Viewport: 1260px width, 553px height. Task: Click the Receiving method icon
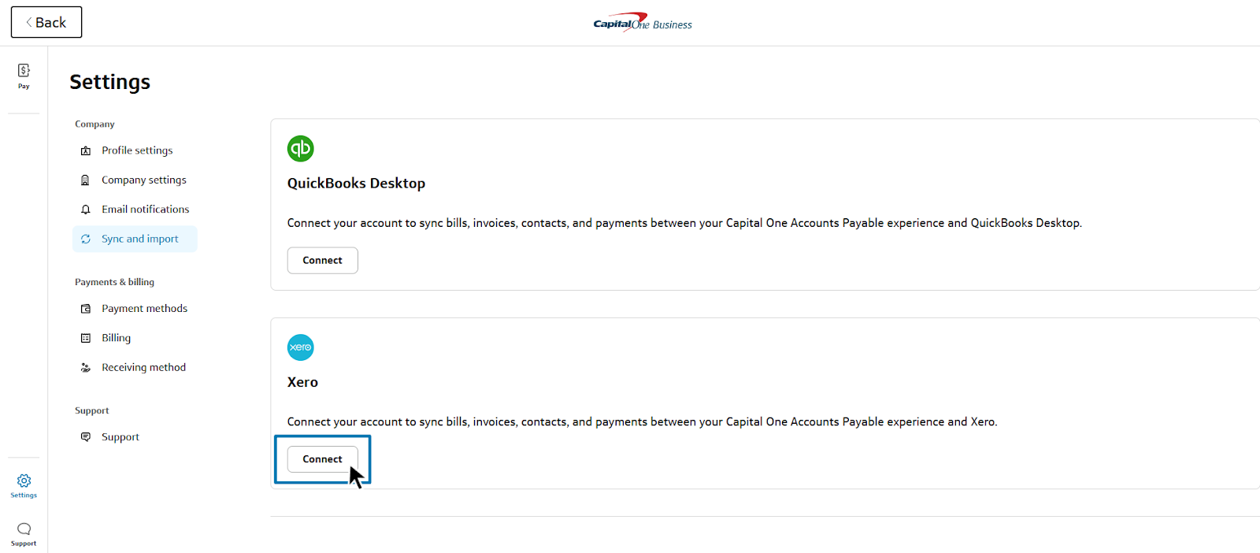click(x=86, y=368)
